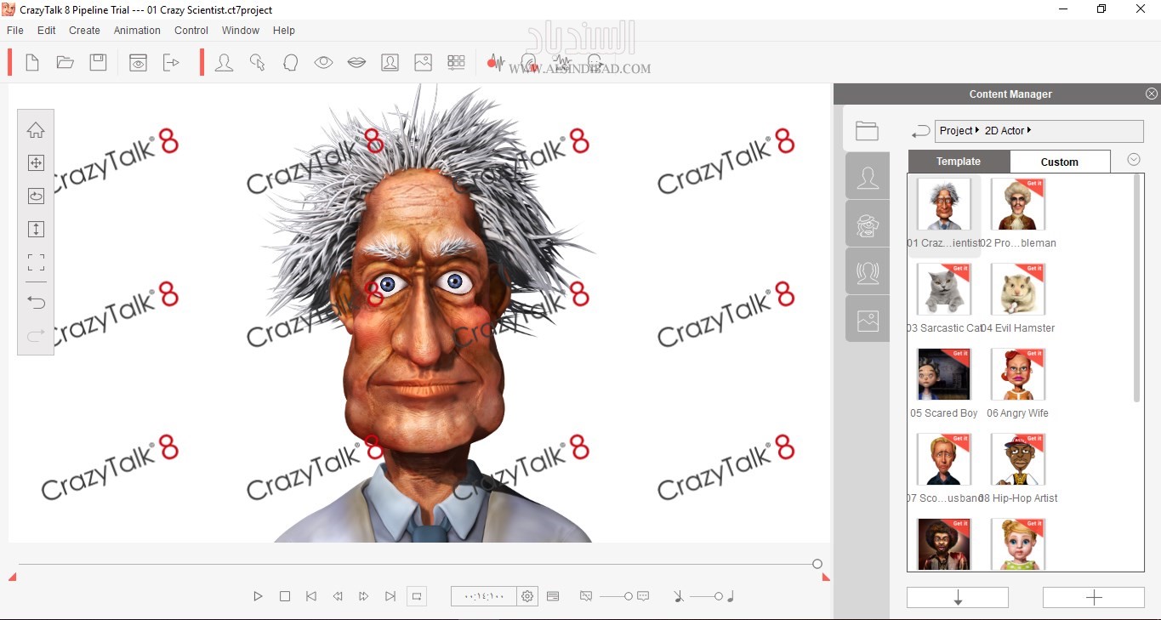This screenshot has width=1161, height=620.
Task: Click the plus add button in Content Manager
Action: click(x=1094, y=598)
